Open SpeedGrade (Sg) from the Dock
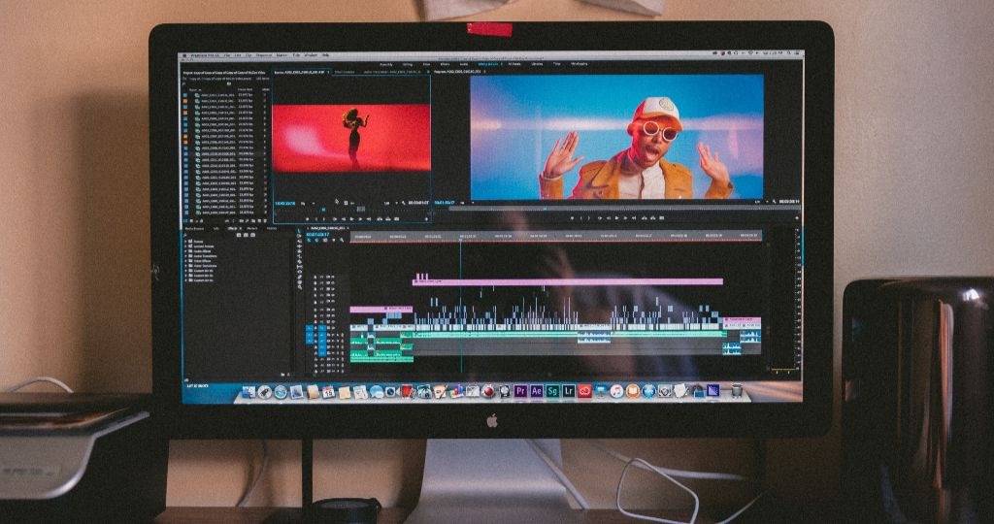Image resolution: width=994 pixels, height=524 pixels. 552,391
